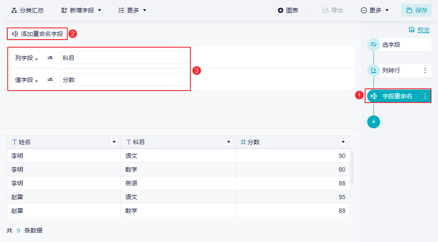This screenshot has height=242, width=438.
Task: Open the 值字段 field selector dropdown
Action: [27, 80]
